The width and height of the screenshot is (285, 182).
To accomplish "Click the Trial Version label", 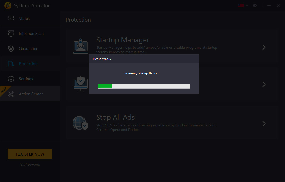I will [x=30, y=164].
